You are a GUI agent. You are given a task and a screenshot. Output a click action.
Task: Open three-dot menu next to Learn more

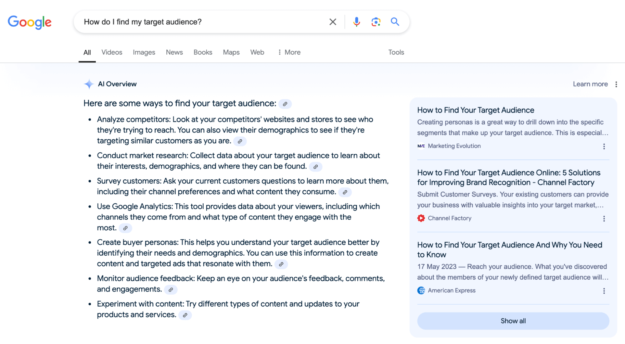point(616,84)
